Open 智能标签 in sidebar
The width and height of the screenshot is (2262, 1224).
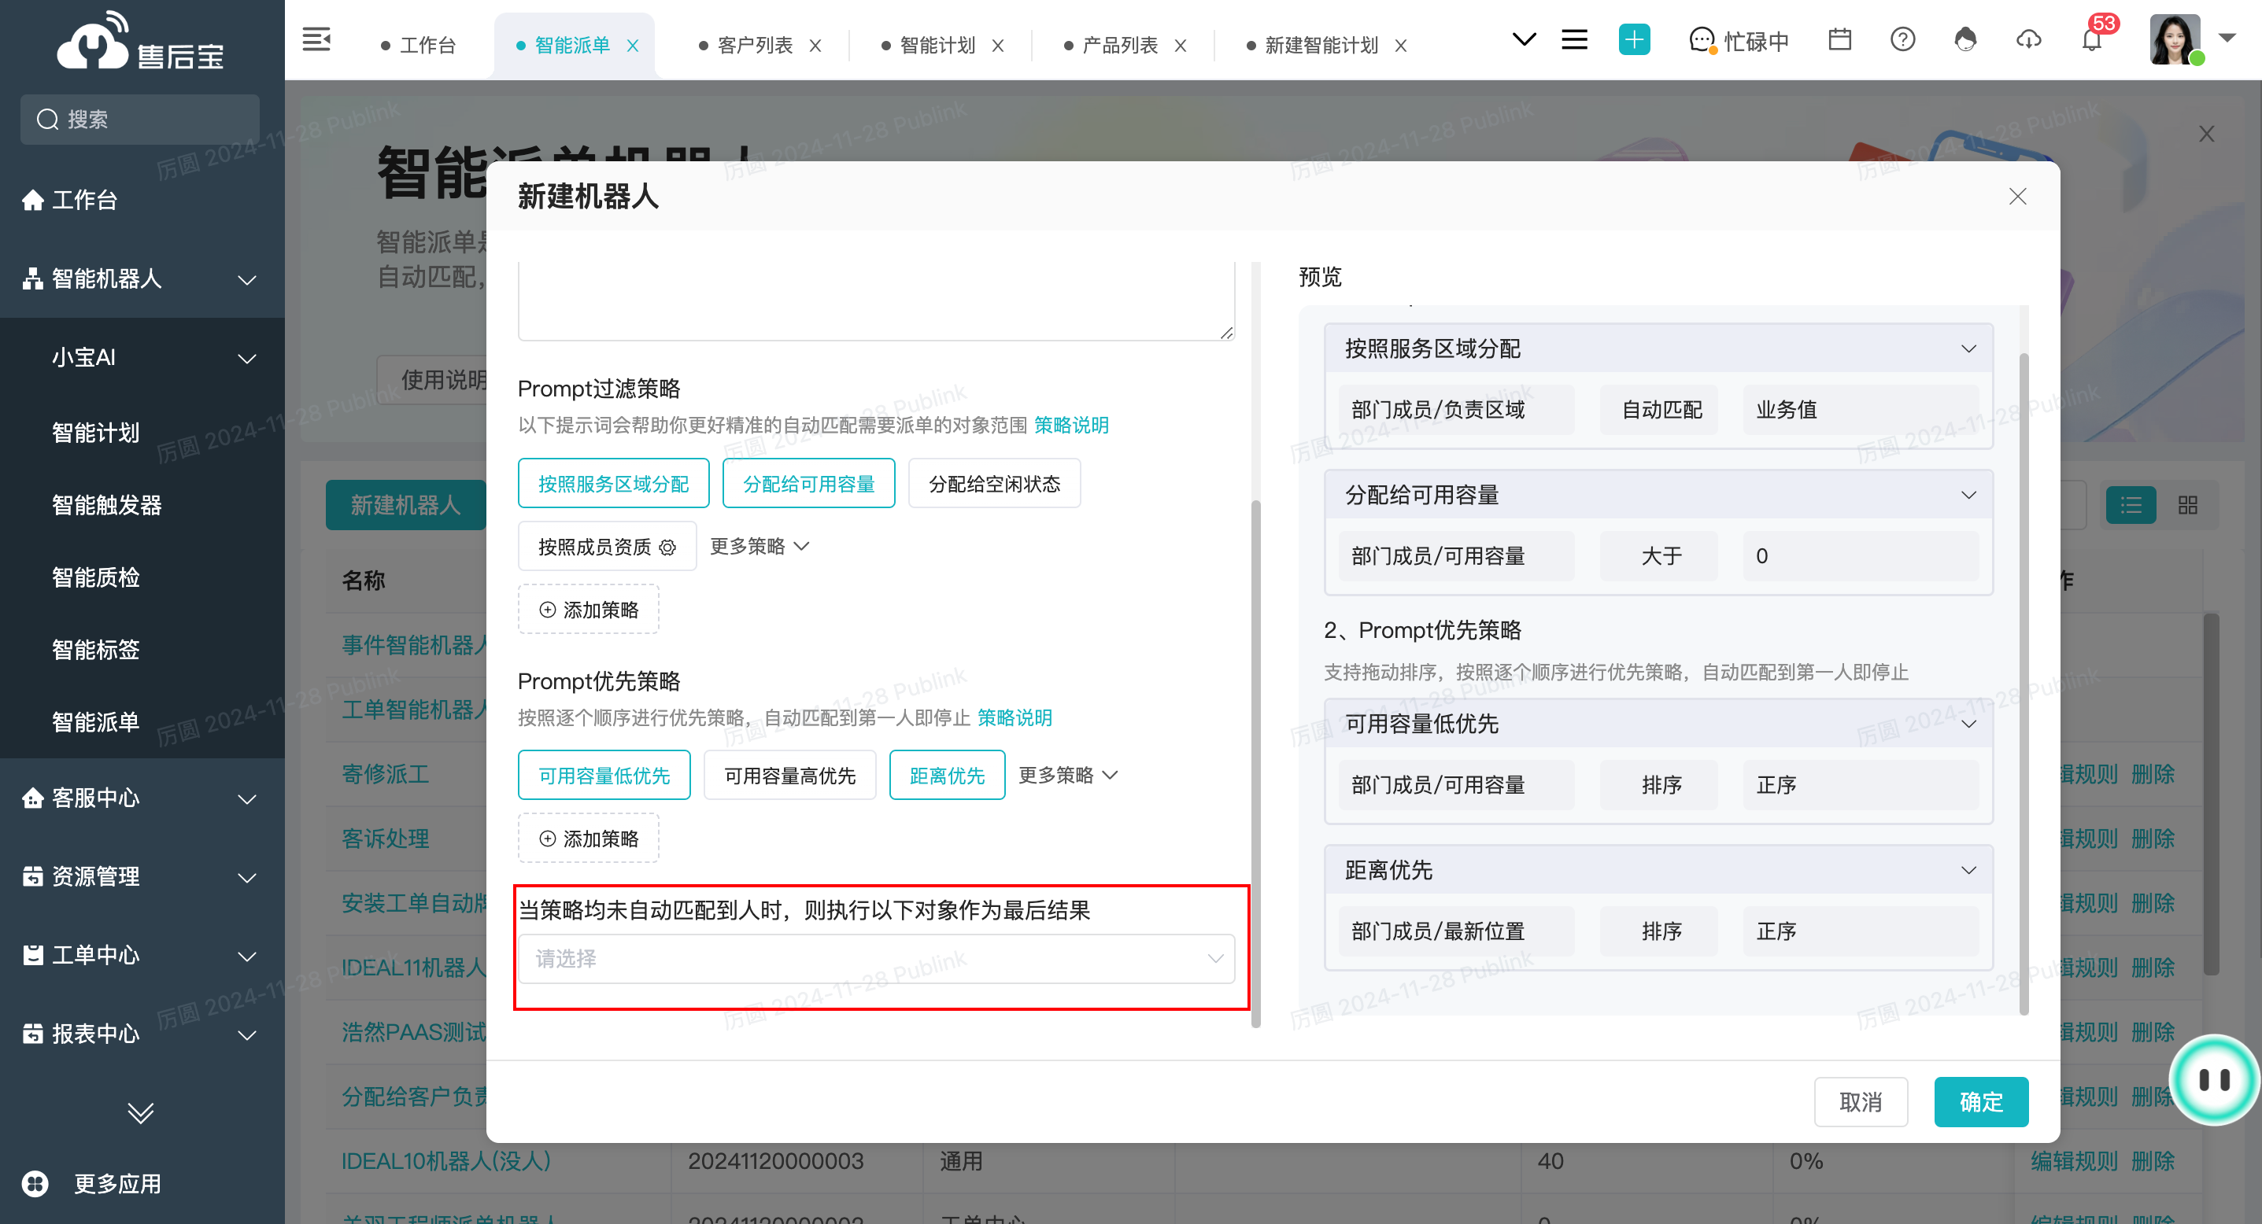96,649
